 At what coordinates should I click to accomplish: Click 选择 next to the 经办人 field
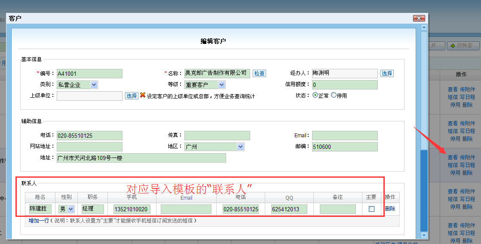387,74
